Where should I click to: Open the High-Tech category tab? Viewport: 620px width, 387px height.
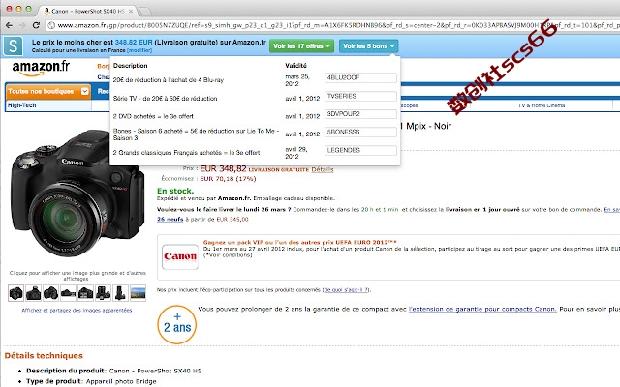coord(21,105)
